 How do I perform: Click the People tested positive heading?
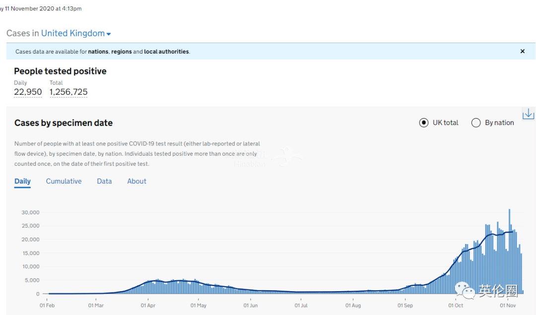pos(60,71)
